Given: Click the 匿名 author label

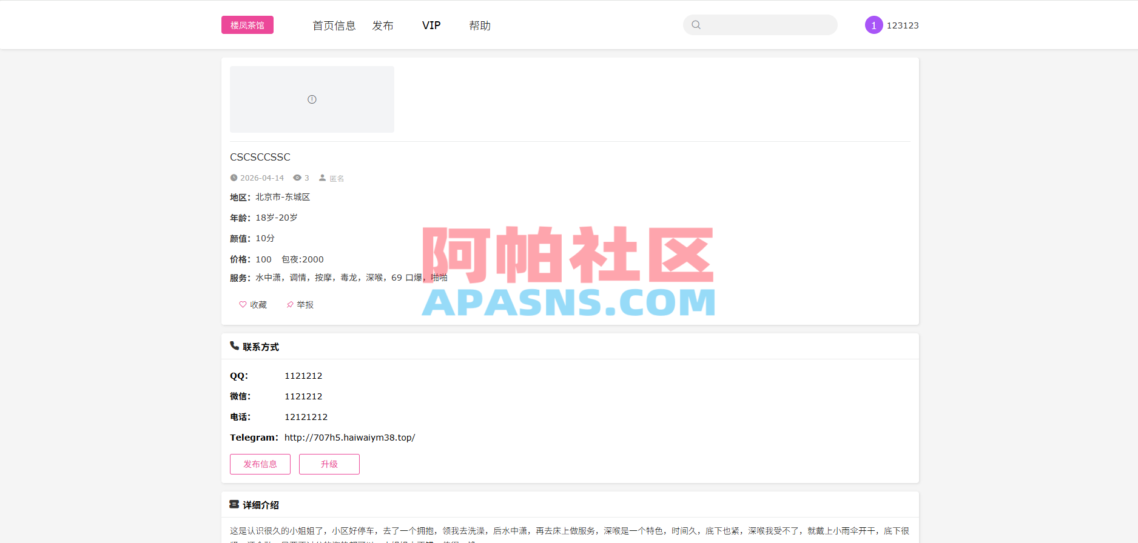Looking at the screenshot, I should [x=337, y=178].
